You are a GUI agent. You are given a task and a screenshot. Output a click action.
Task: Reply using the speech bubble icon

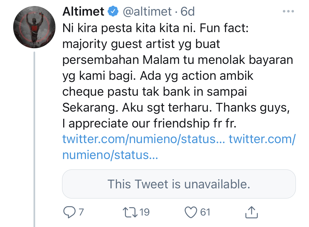(x=68, y=212)
